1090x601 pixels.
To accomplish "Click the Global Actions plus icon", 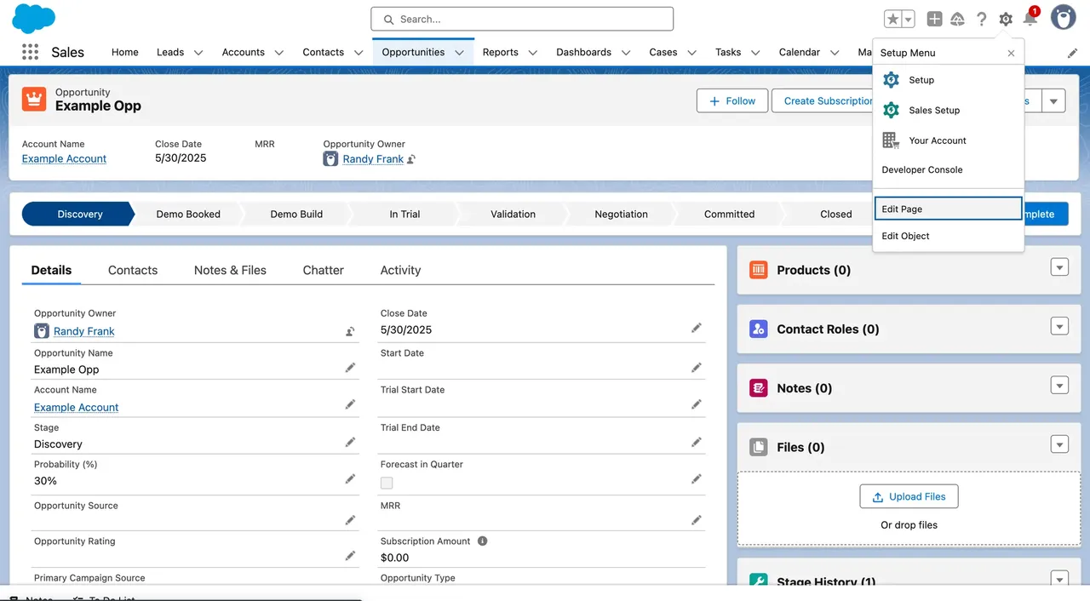I will click(934, 19).
